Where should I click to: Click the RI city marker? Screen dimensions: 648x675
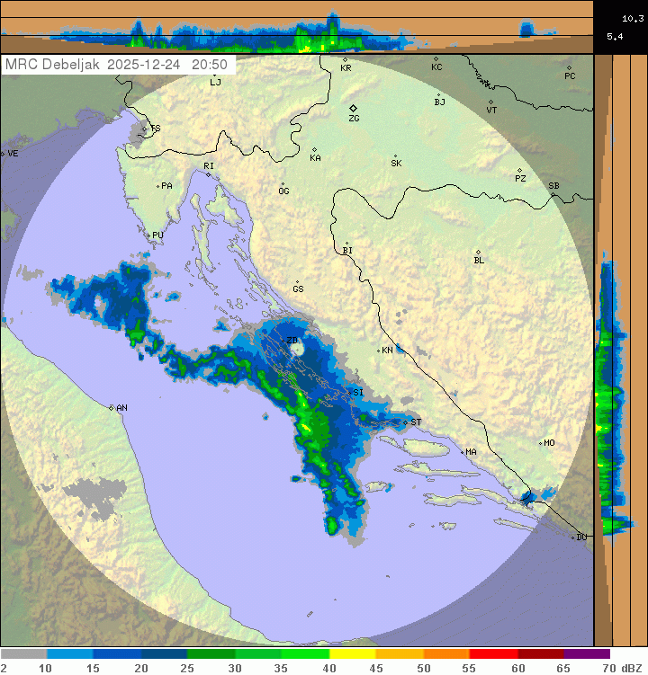click(208, 174)
